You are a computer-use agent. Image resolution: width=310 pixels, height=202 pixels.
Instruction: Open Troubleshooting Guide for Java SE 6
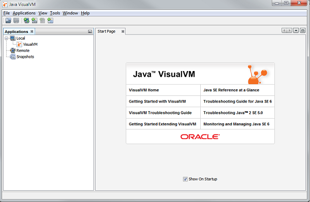pos(238,102)
